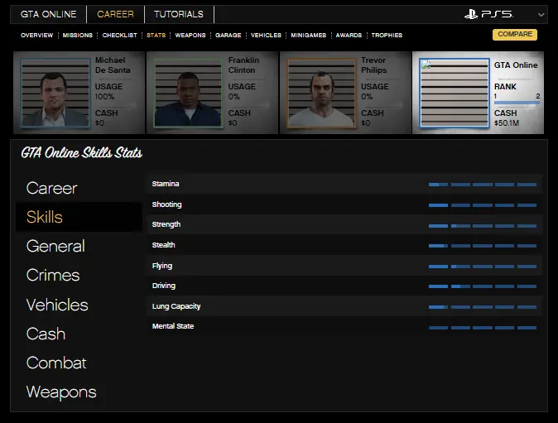
Task: Select the GTA Online character card
Action: [480, 93]
